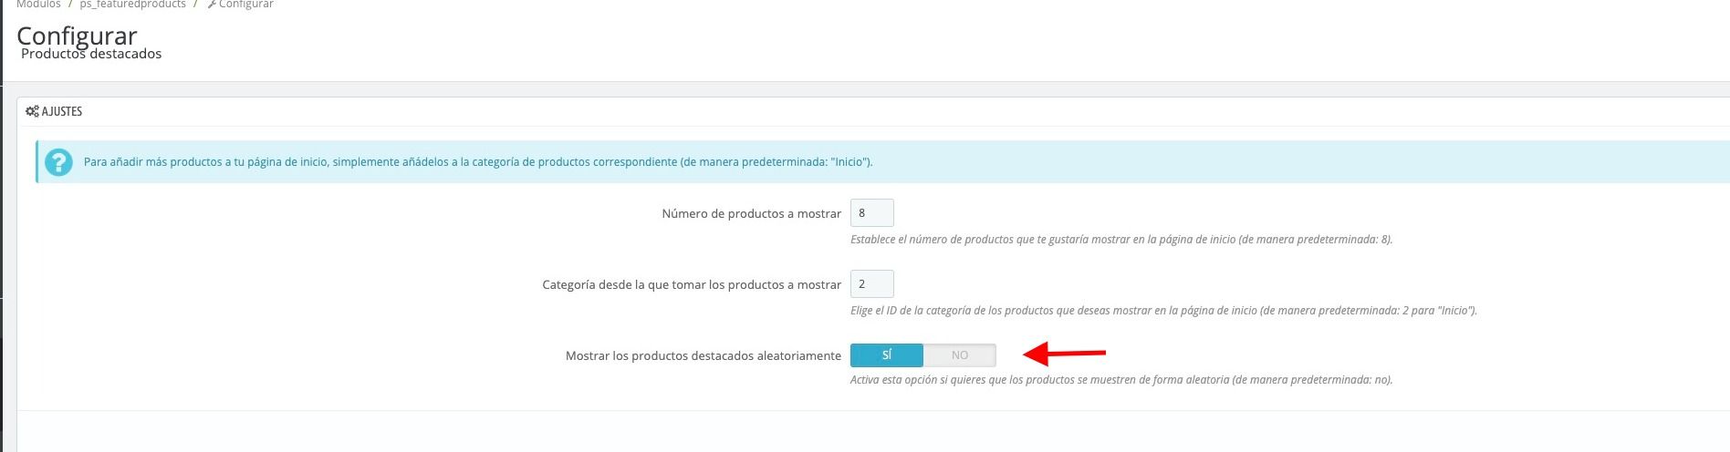
Task: Click the 'Mostrar los productos destacados aleatoriamente' label
Action: (703, 355)
